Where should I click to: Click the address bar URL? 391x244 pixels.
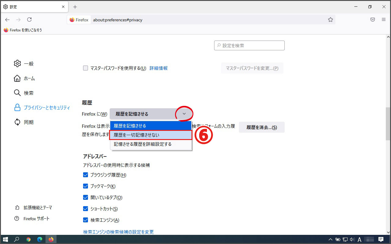point(118,20)
